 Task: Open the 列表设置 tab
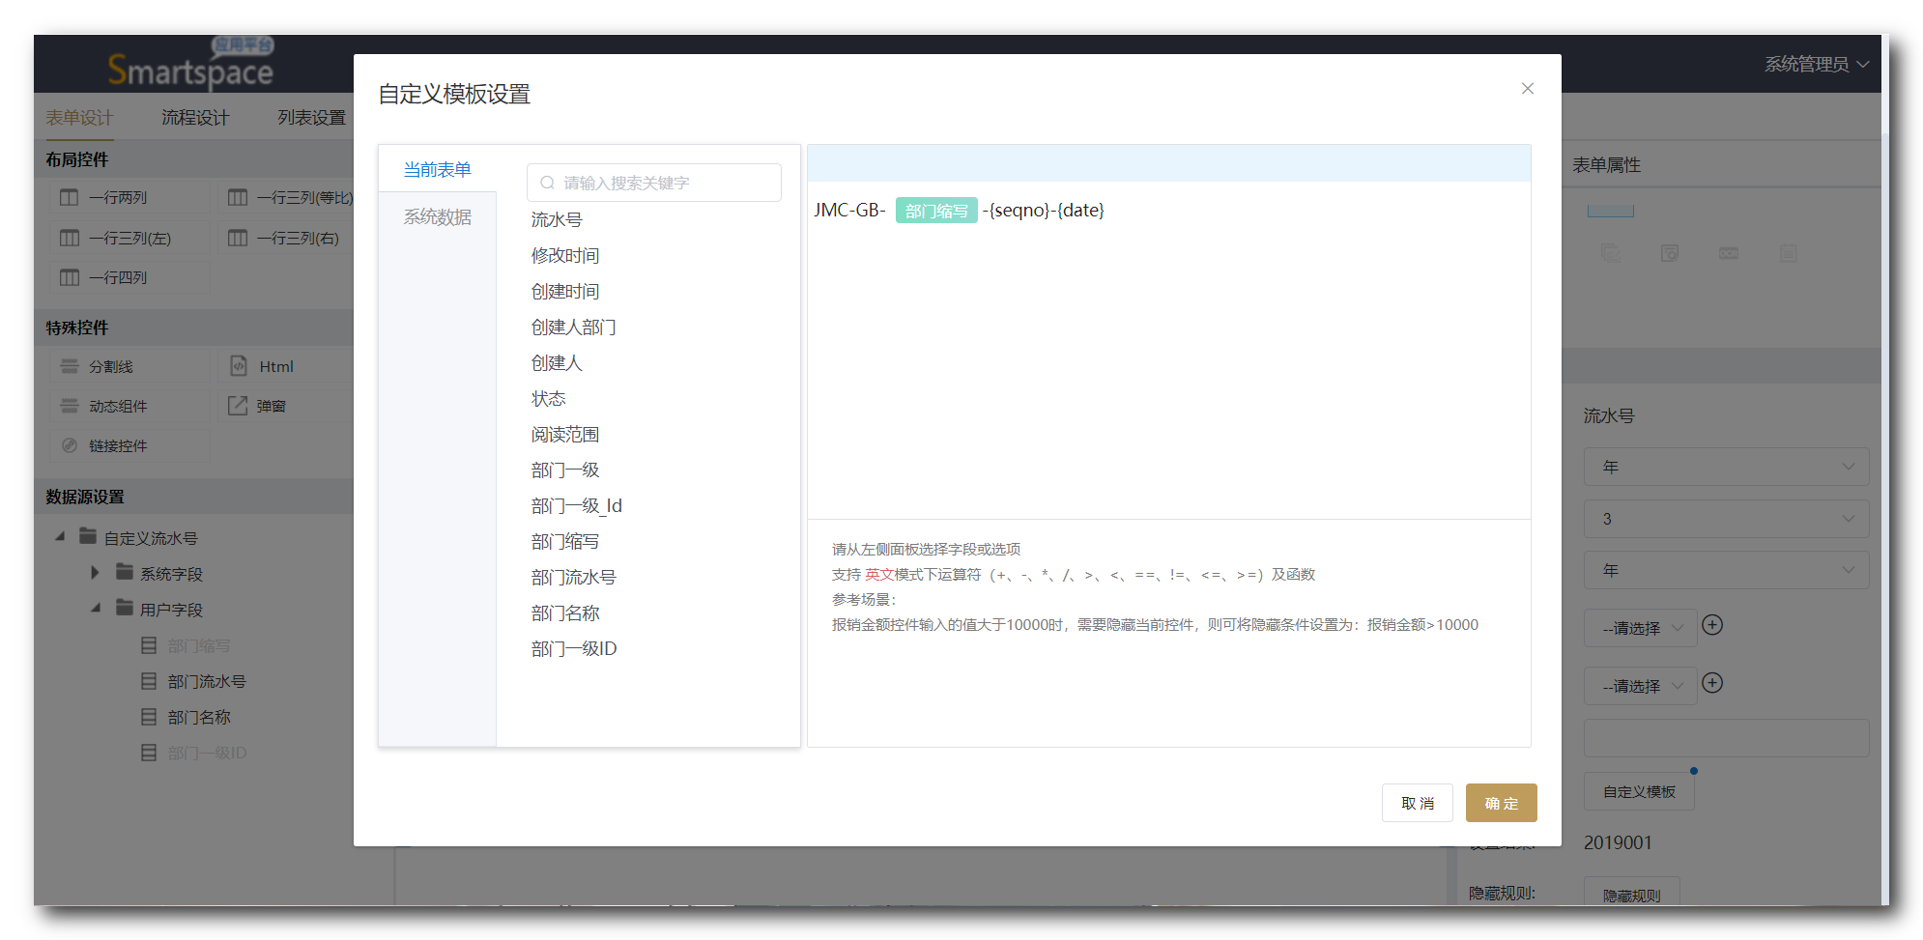click(x=311, y=118)
